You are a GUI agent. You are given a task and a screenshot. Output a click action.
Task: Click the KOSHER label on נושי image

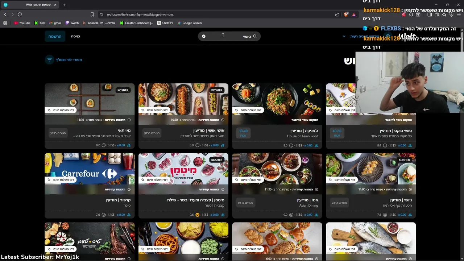[x=404, y=160]
